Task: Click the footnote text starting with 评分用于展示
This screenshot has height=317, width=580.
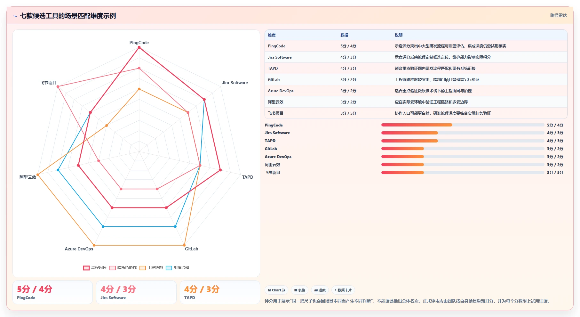Action: 407,301
